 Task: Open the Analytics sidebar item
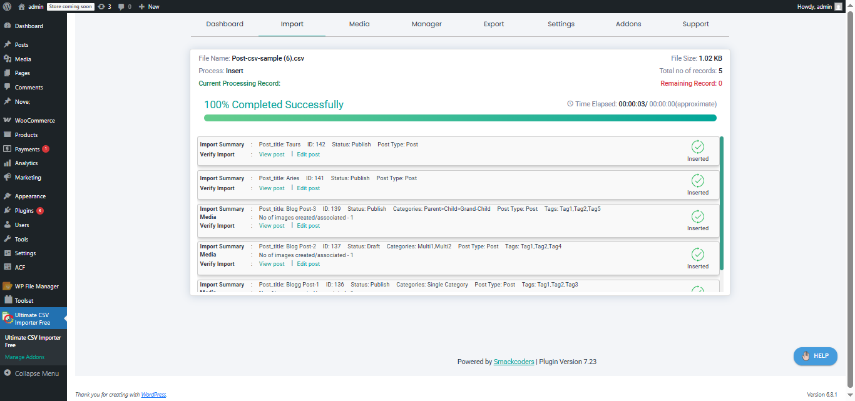click(x=26, y=163)
